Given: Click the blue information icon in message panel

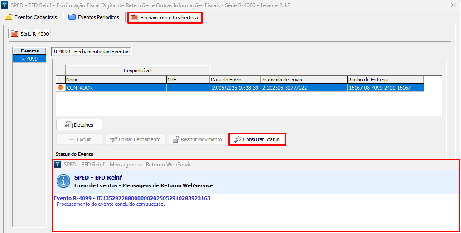Looking at the screenshot, I should tap(63, 181).
